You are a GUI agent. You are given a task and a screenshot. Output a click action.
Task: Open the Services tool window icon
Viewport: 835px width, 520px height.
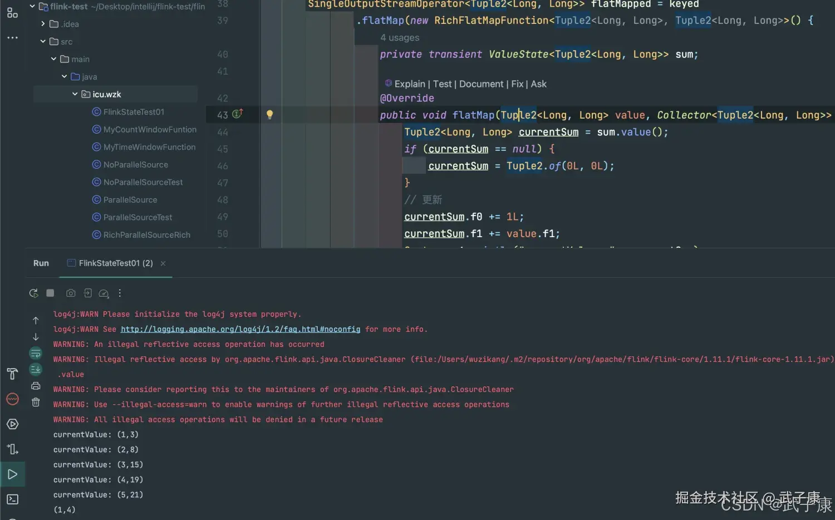(x=12, y=424)
